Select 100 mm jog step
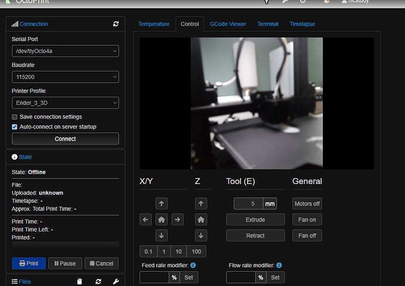 (x=196, y=251)
